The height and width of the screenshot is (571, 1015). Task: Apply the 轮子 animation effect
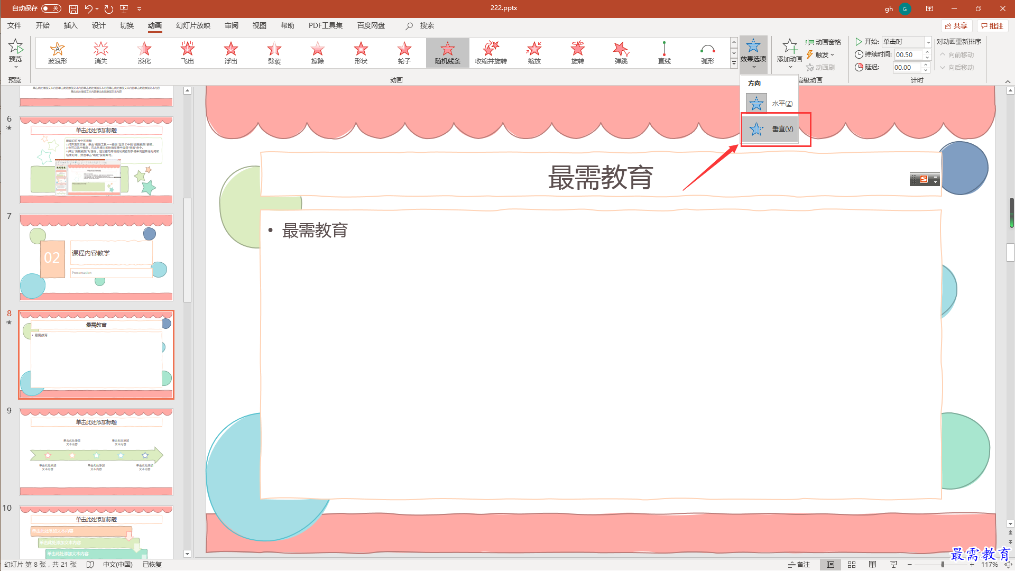click(x=404, y=53)
